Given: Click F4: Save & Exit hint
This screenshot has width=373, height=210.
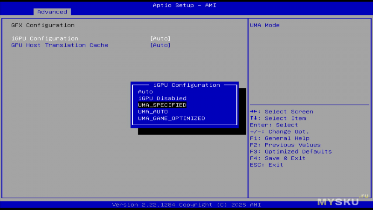Looking at the screenshot, I should click(278, 158).
